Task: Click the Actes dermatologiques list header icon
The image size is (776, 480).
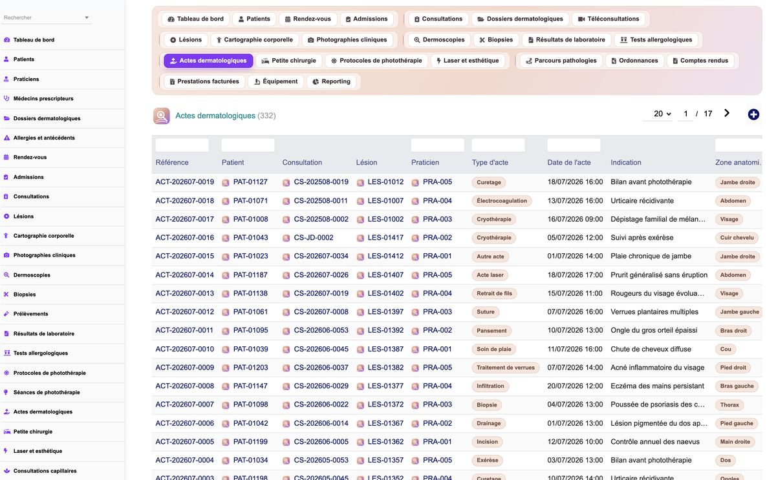Action: [162, 116]
